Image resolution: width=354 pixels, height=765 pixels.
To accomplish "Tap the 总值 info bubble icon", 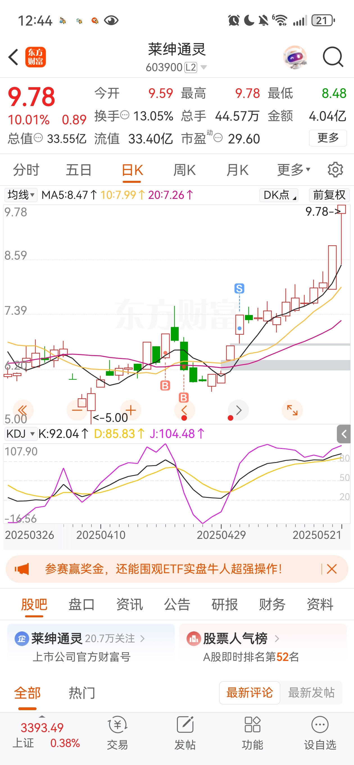I will 38,138.
